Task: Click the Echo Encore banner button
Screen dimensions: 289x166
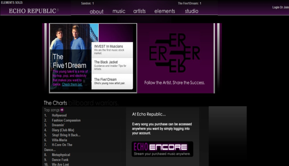Action: 162,149
